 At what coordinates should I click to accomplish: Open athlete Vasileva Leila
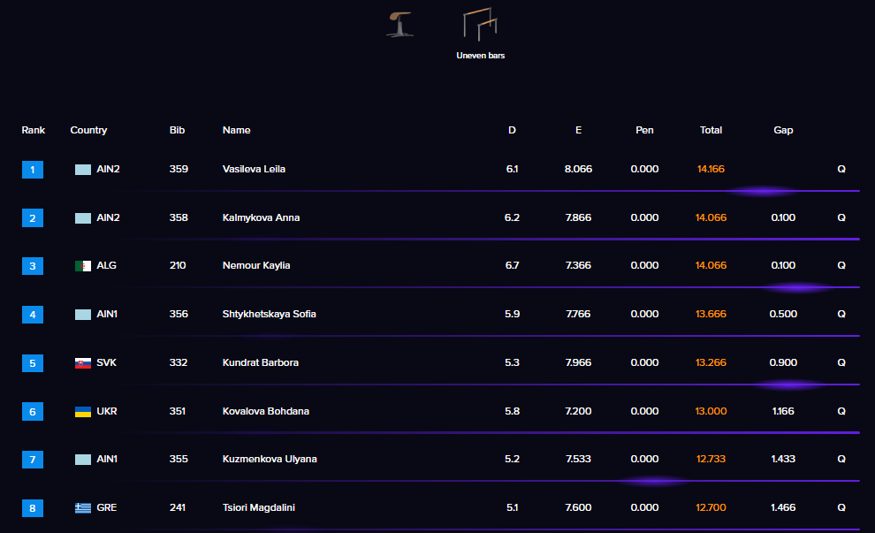(x=254, y=169)
